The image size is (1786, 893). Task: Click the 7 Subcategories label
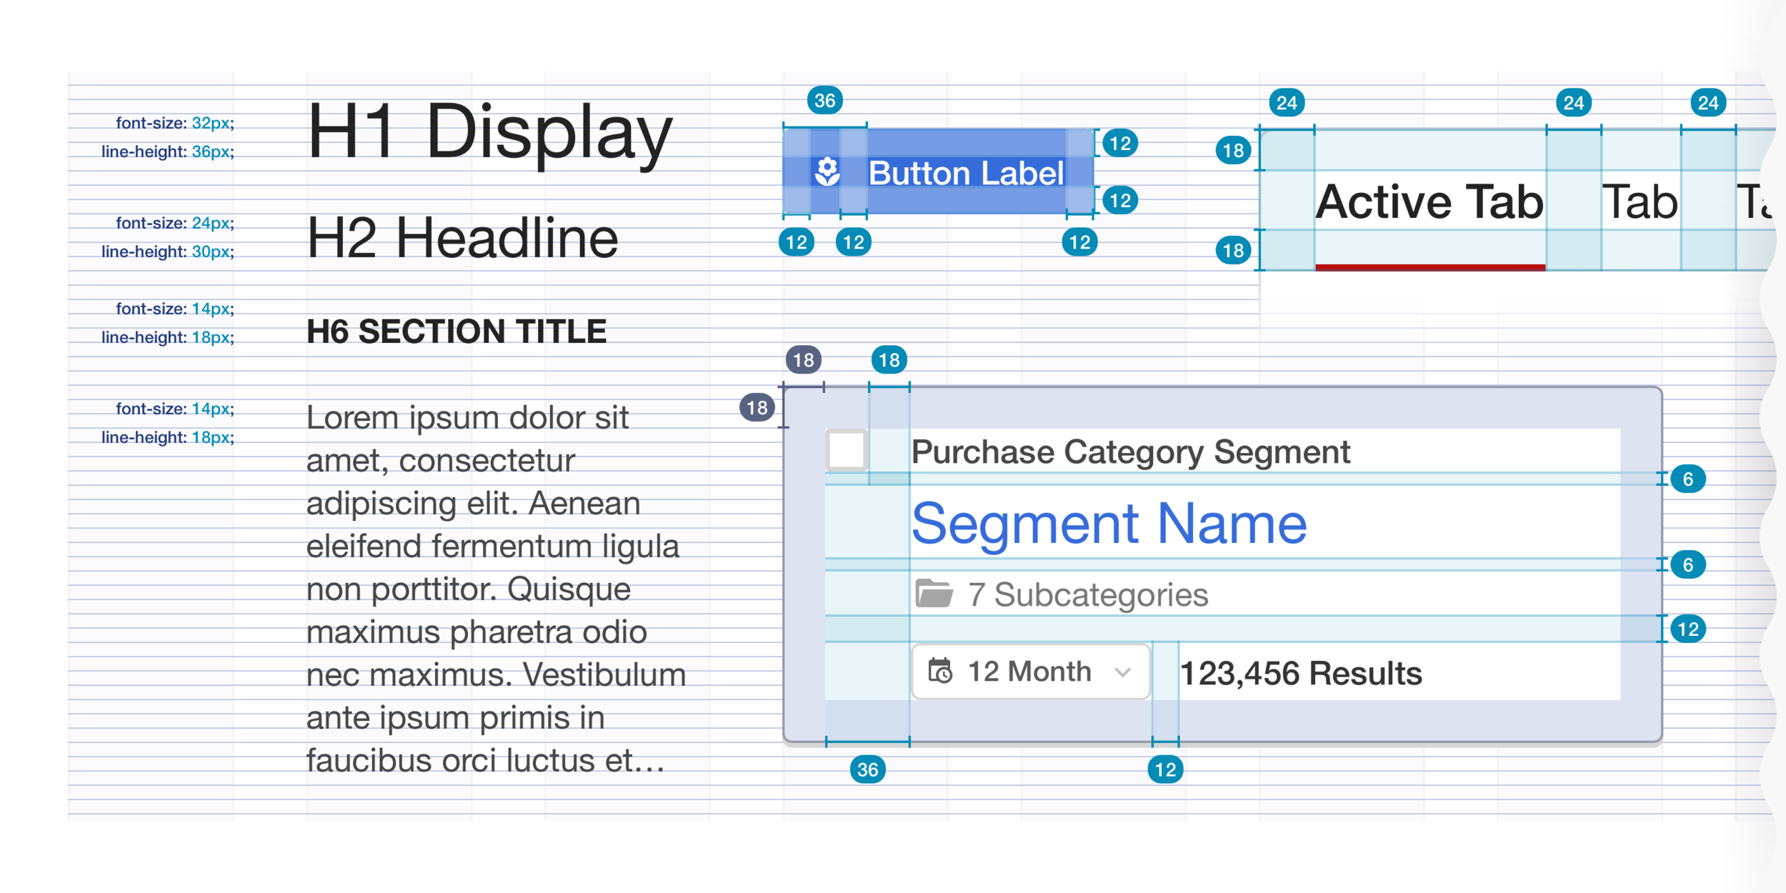(1087, 595)
